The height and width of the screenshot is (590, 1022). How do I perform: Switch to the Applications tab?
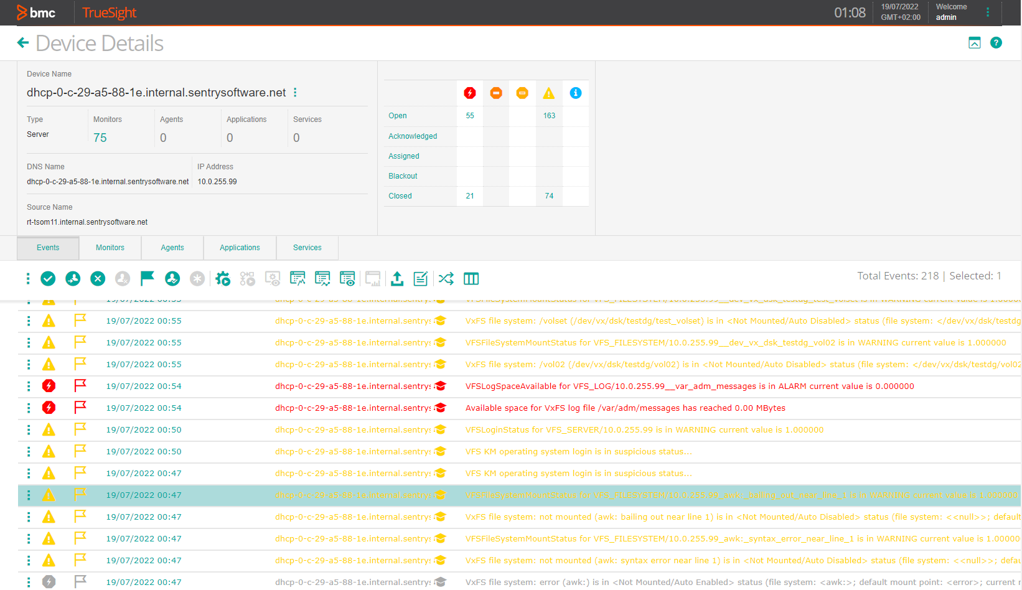click(240, 247)
